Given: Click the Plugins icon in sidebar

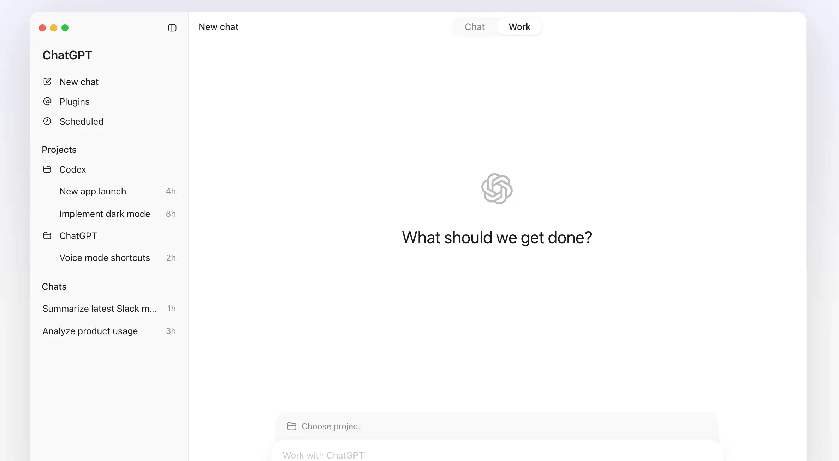Looking at the screenshot, I should pos(47,101).
